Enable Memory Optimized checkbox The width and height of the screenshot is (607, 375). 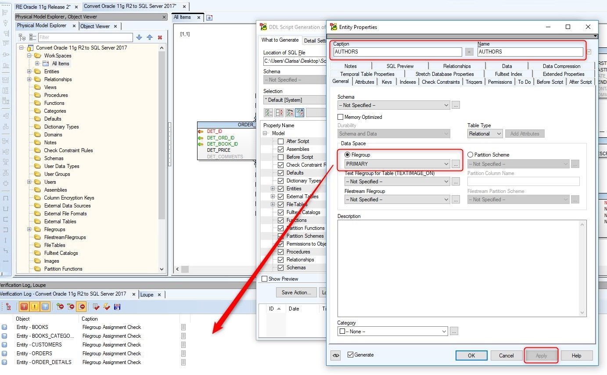[x=340, y=117]
